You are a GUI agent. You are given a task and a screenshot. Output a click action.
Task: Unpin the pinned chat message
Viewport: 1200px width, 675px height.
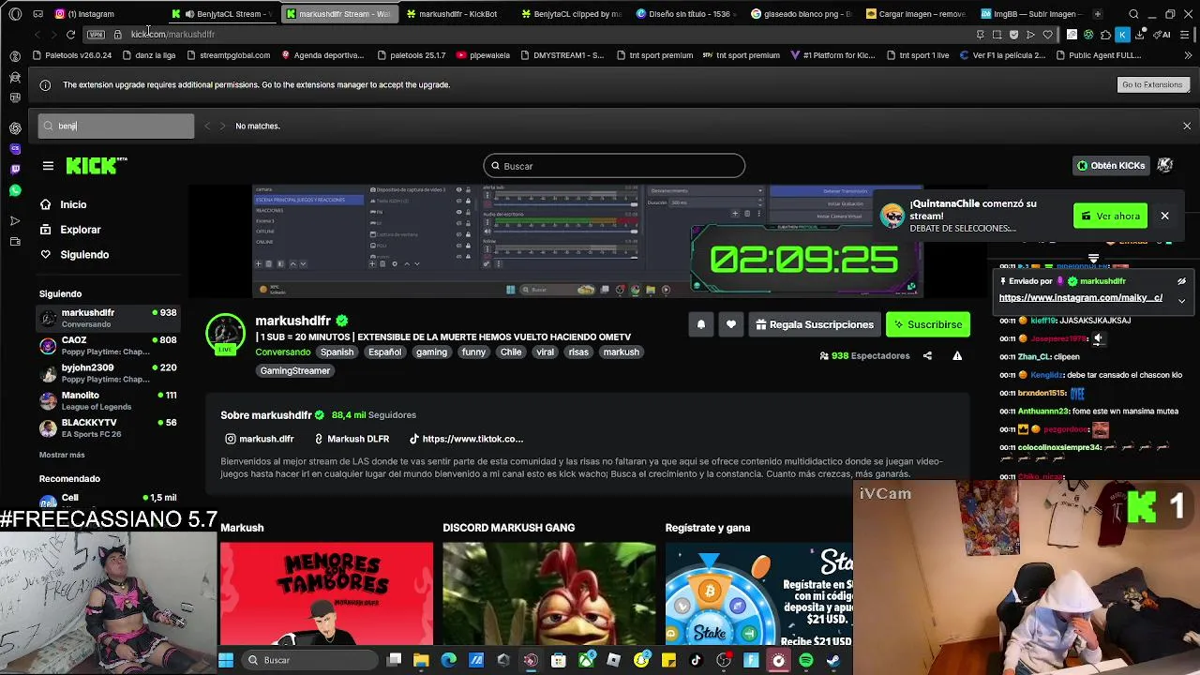click(1181, 281)
